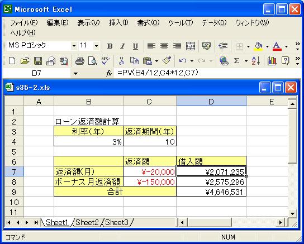Expand the font size dropdown
Screen dimensions: 304x244
point(96,46)
